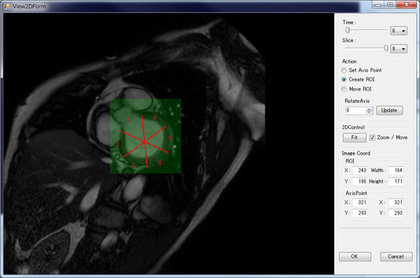
Task: Open the Time dropdown list
Action: (403, 31)
